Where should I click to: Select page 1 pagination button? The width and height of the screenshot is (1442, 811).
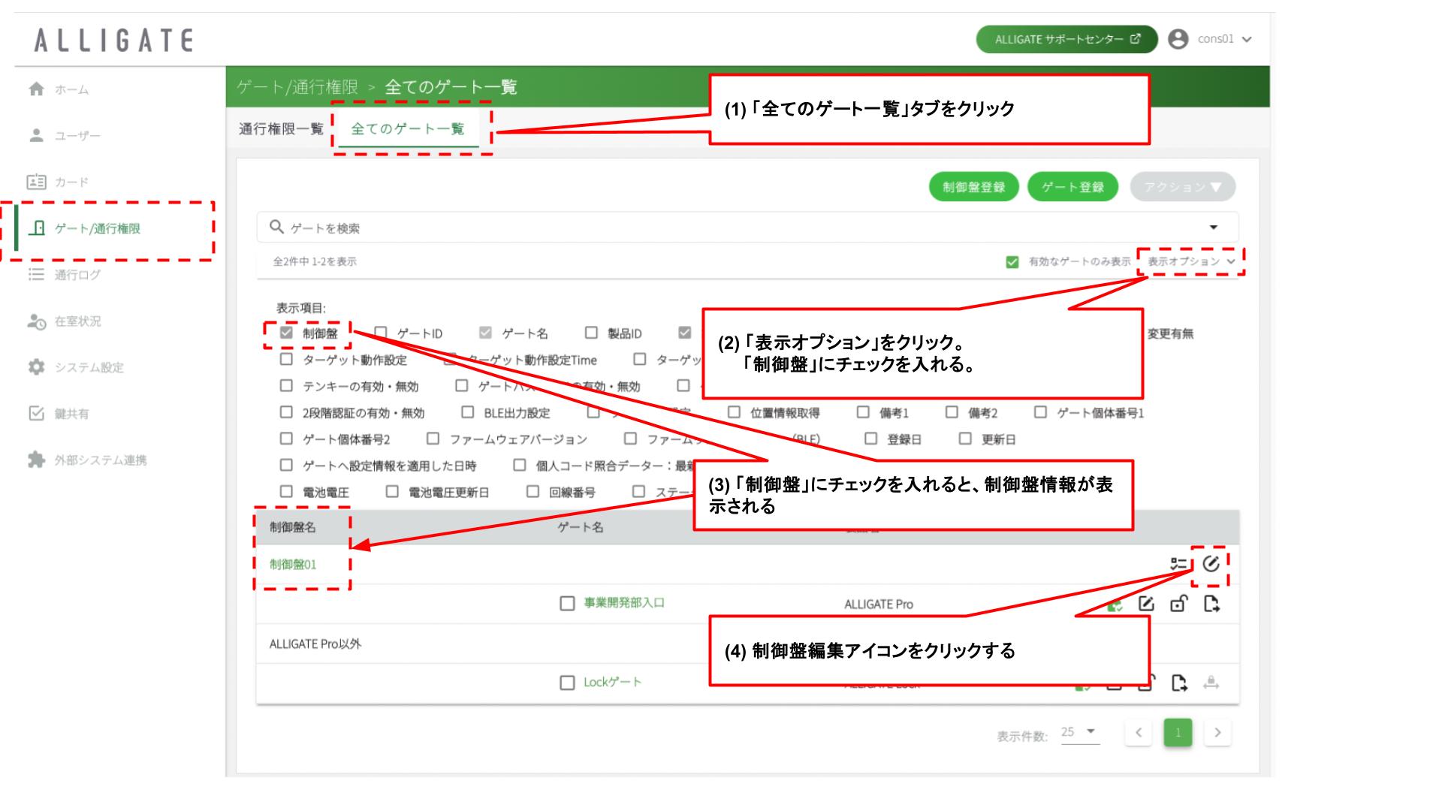coord(1178,733)
